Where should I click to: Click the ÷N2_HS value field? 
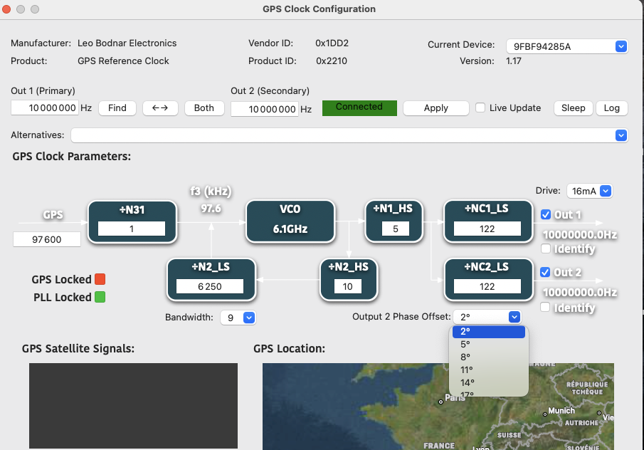tap(348, 286)
